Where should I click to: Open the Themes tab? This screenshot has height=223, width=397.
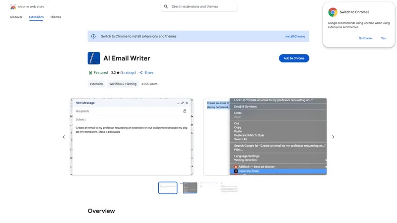click(x=56, y=17)
